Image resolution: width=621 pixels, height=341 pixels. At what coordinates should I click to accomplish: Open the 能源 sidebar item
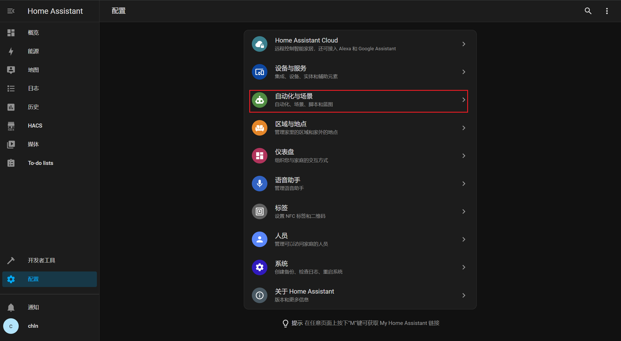click(x=49, y=51)
